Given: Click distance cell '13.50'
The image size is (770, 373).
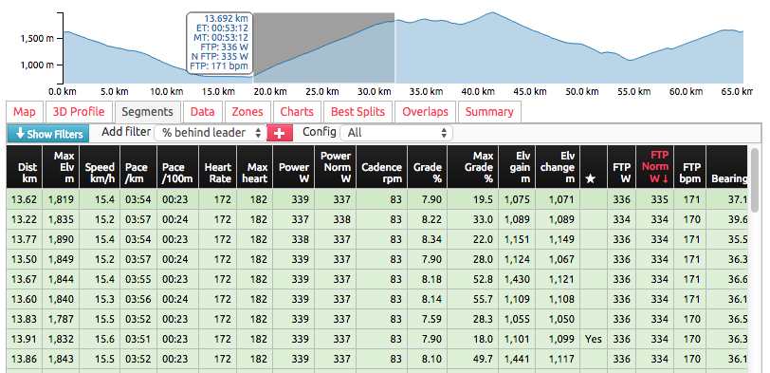Looking at the screenshot, I should pyautogui.click(x=25, y=259).
